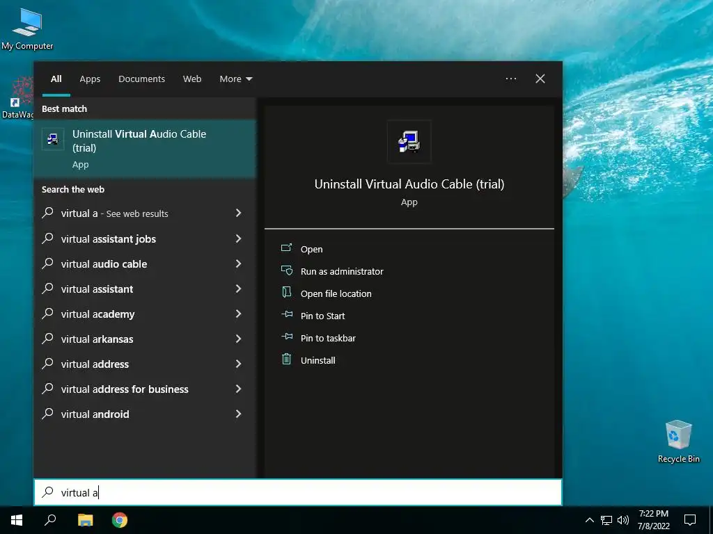Expand arrow on the 'virtual address' row
Screen dimensions: 713x534
pos(238,363)
